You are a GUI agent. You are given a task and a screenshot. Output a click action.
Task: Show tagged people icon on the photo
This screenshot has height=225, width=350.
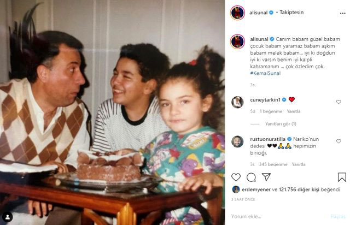(x=8, y=217)
